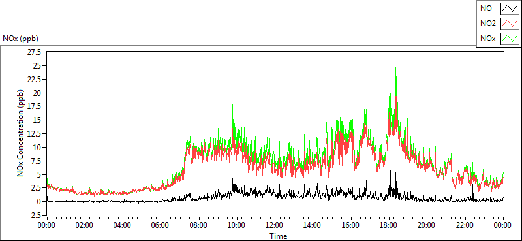522x241 pixels.
Task: Click the 17.5 y-axis tick label
Action: (35, 106)
